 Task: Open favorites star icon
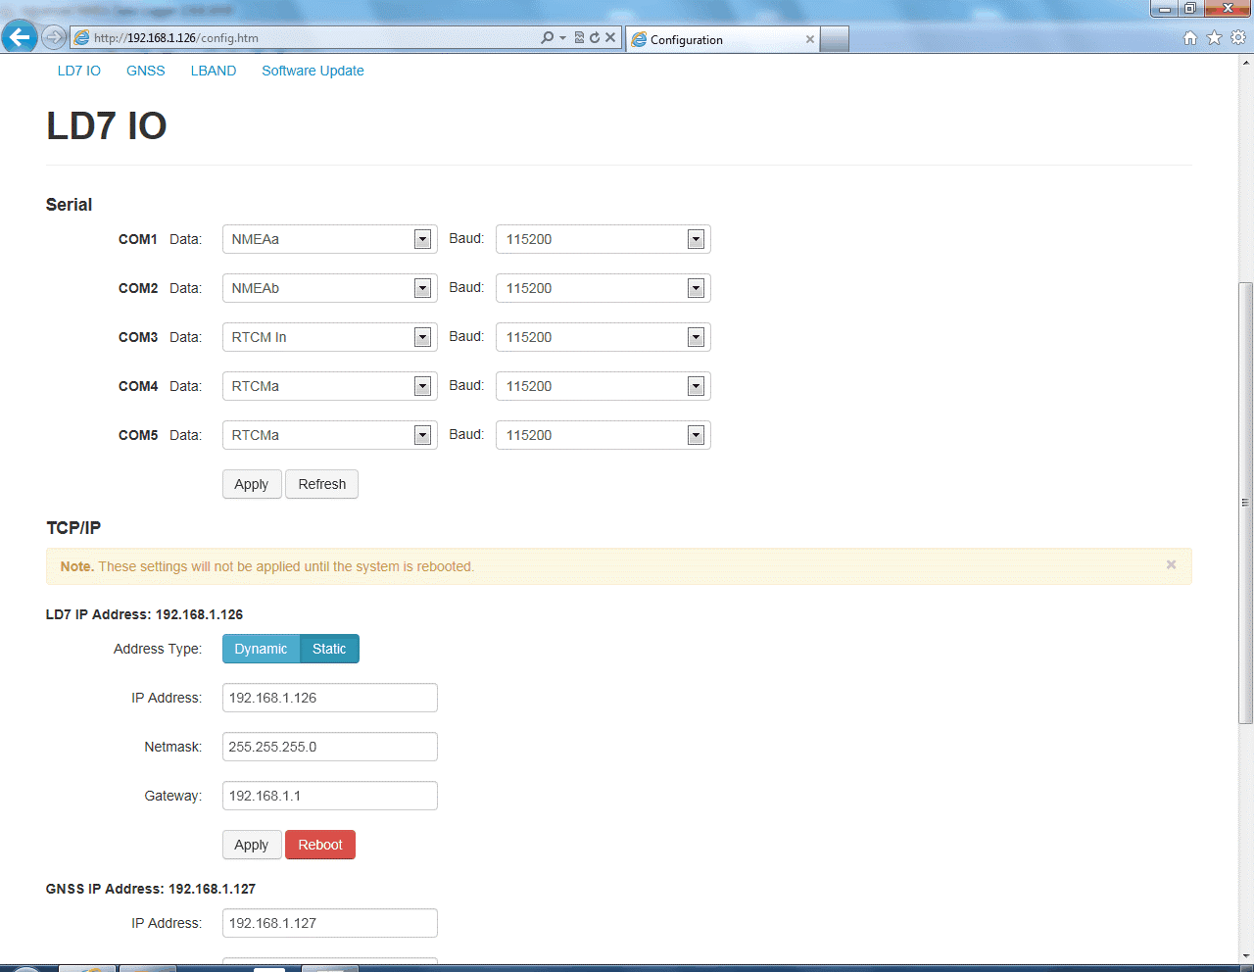coord(1214,38)
